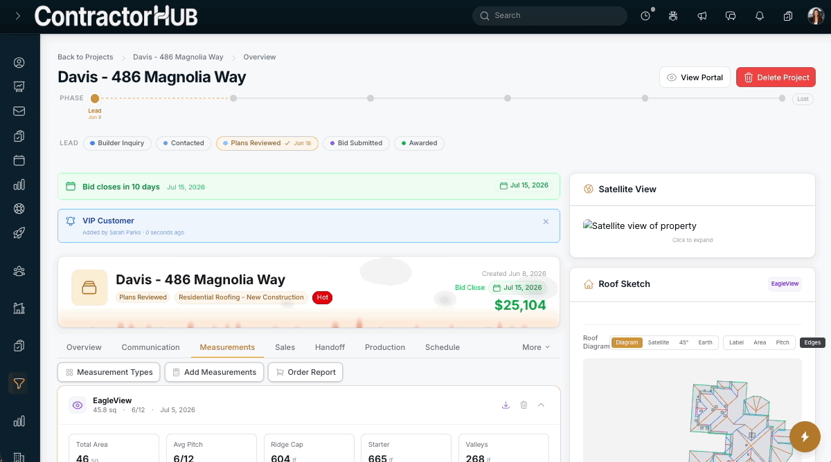The image size is (831, 462).
Task: Collapse the EagleView measurement section
Action: (x=542, y=405)
